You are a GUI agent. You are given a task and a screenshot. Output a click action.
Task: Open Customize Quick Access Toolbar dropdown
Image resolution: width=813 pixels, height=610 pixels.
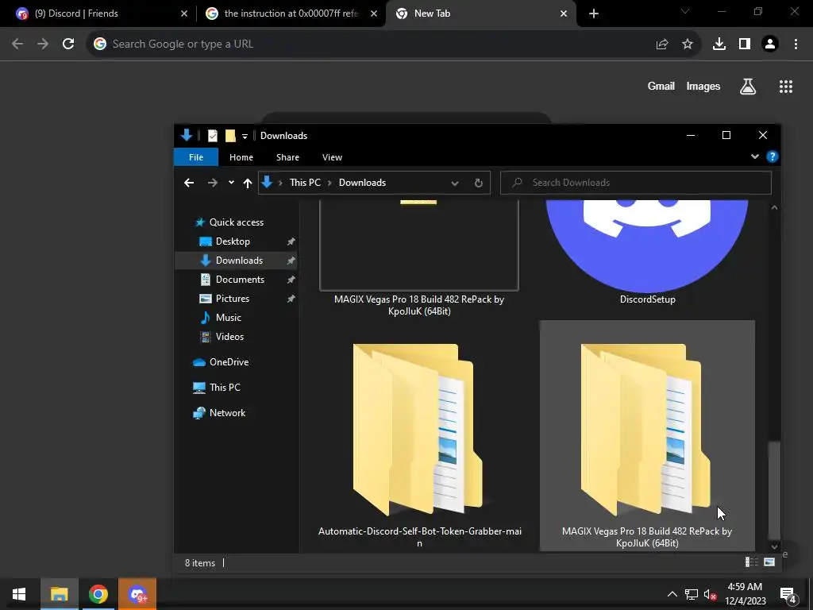(x=245, y=137)
